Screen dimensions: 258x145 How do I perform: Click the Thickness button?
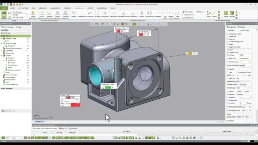[200, 12]
